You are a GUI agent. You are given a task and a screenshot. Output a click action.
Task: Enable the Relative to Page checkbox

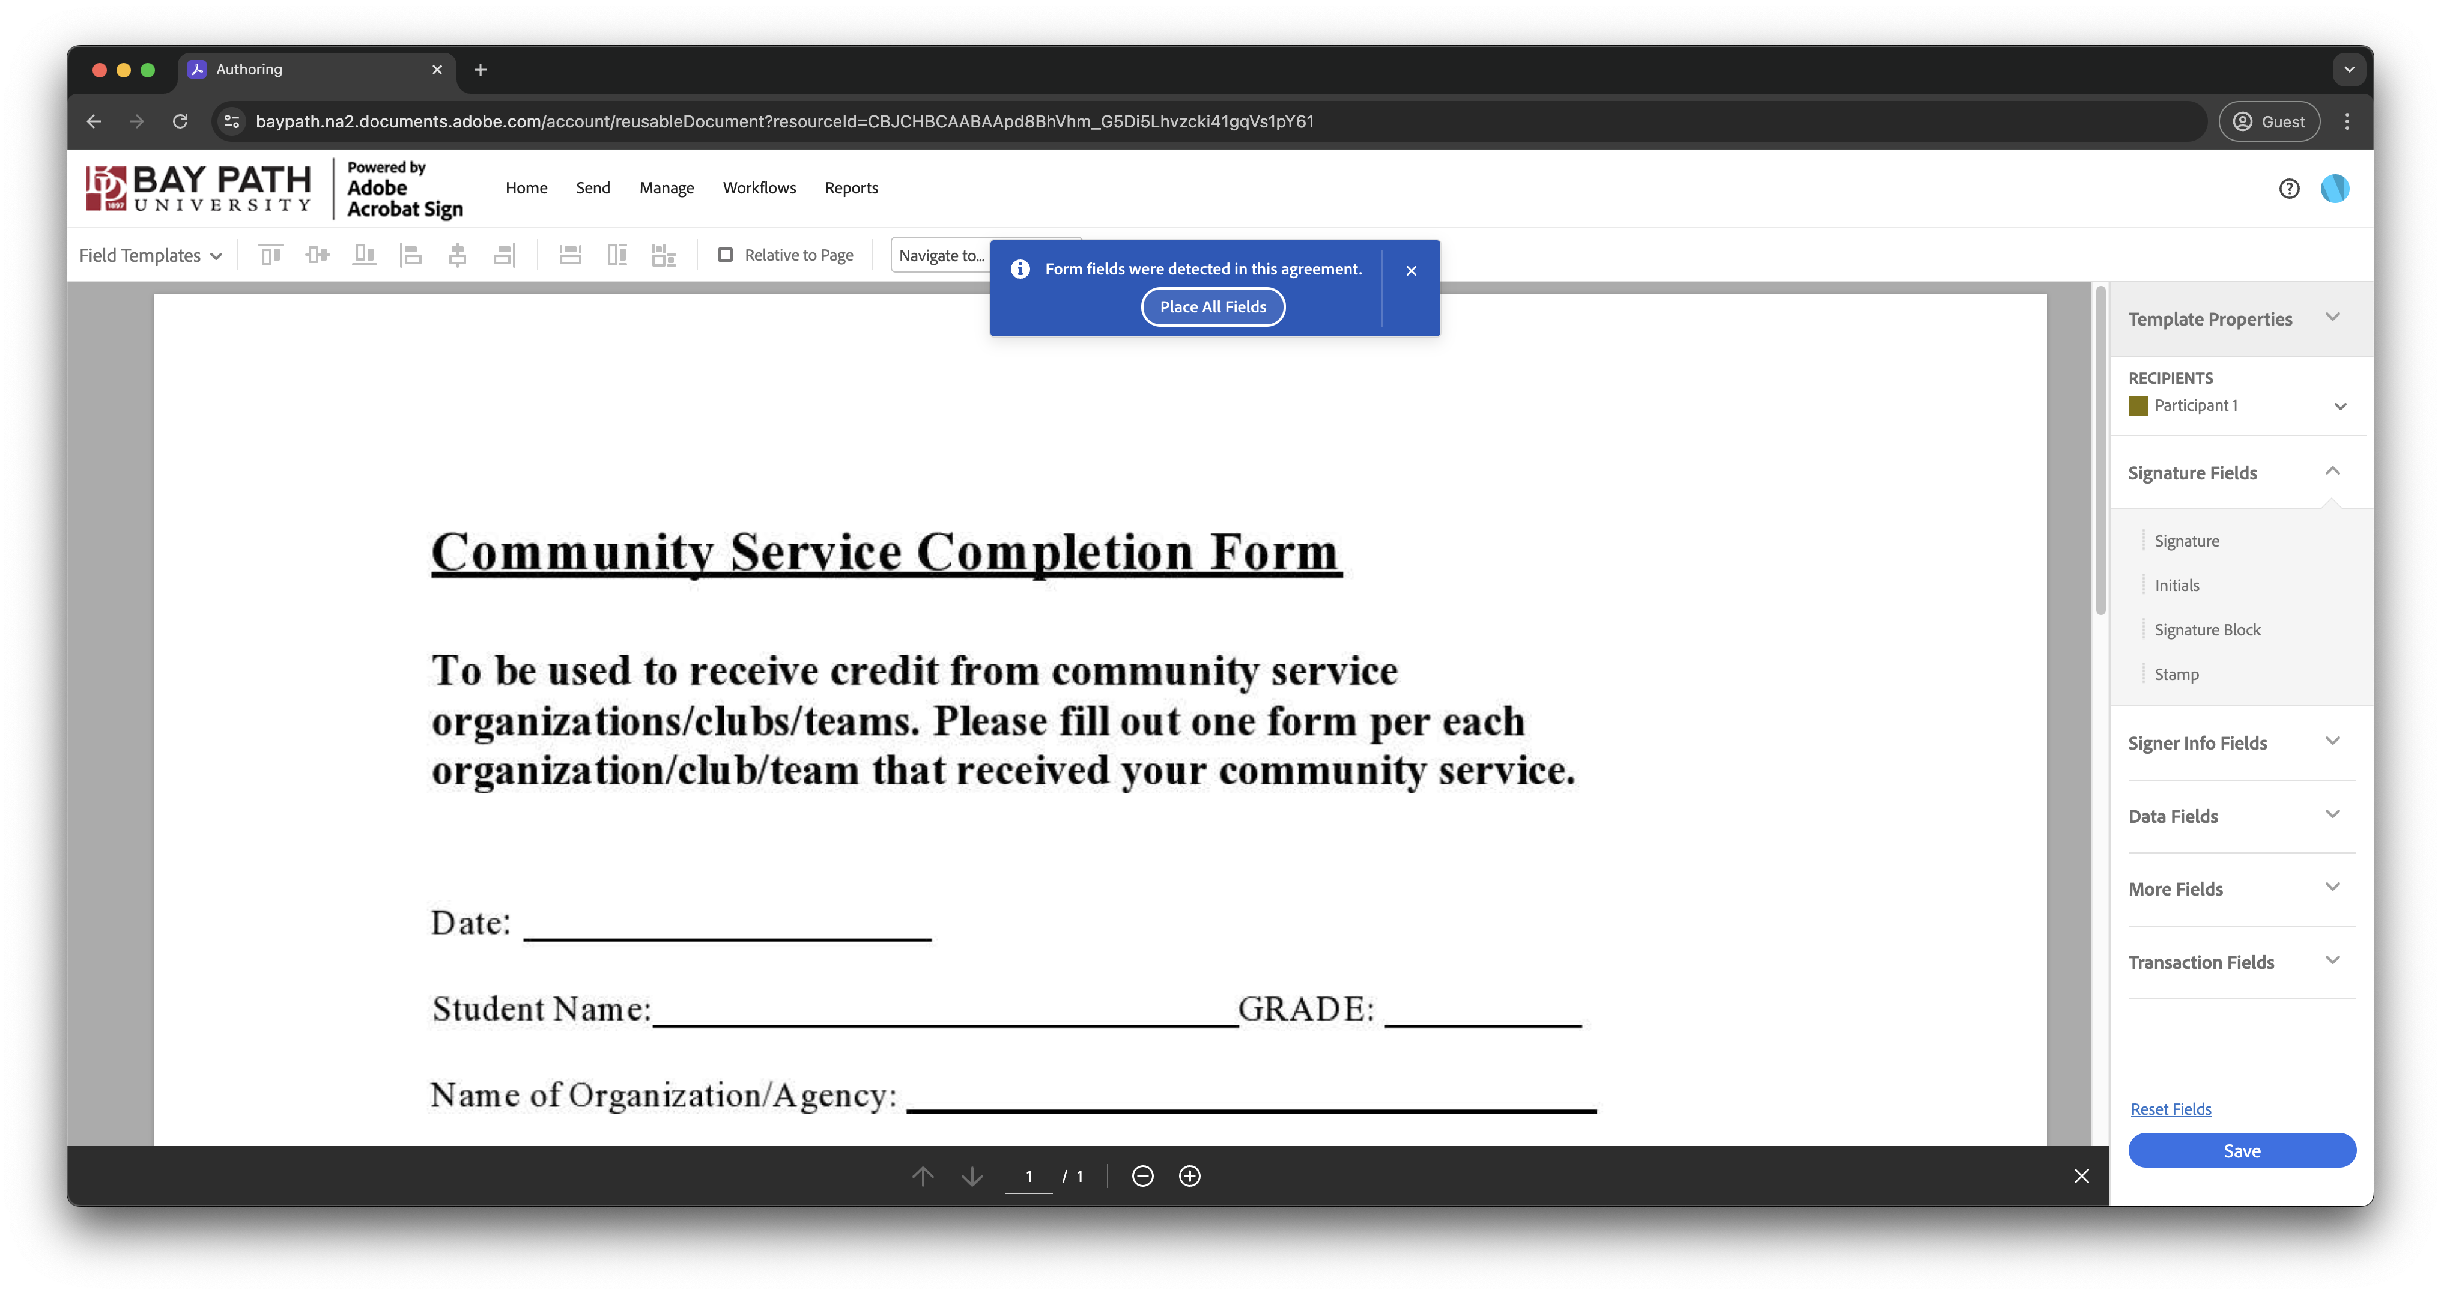726,255
